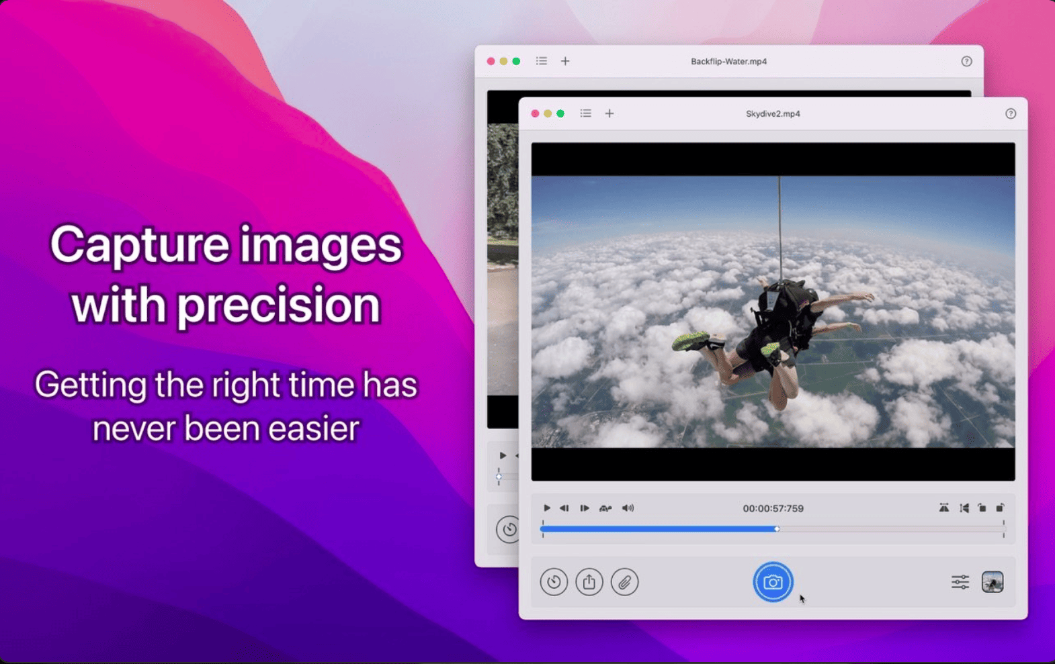
Task: Close the Backflip-Water.mp4 window
Action: 491,61
